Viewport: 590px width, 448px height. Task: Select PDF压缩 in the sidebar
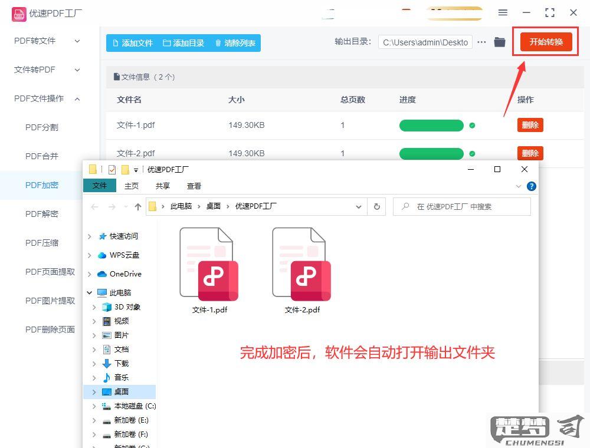pyautogui.click(x=42, y=243)
